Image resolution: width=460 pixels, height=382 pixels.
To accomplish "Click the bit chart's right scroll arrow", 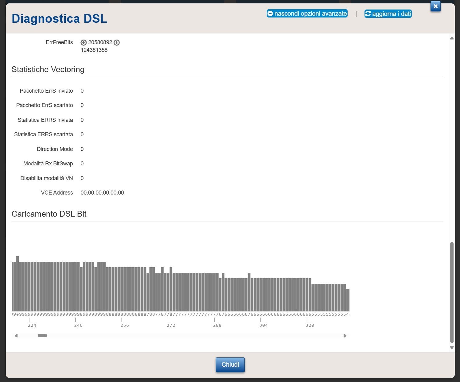I will click(345, 336).
